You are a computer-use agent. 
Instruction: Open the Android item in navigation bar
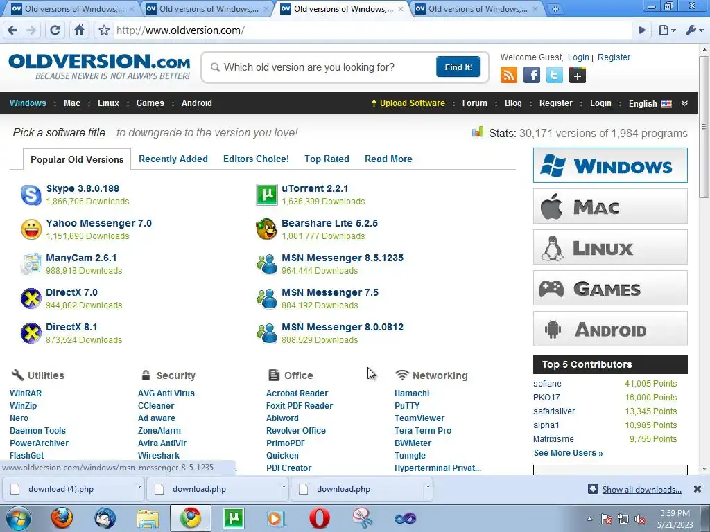[196, 103]
